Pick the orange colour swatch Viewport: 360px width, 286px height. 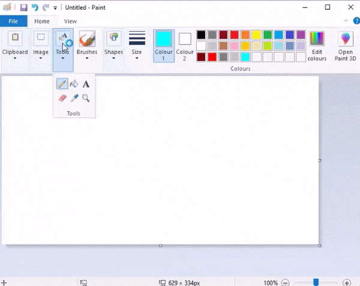[245, 35]
